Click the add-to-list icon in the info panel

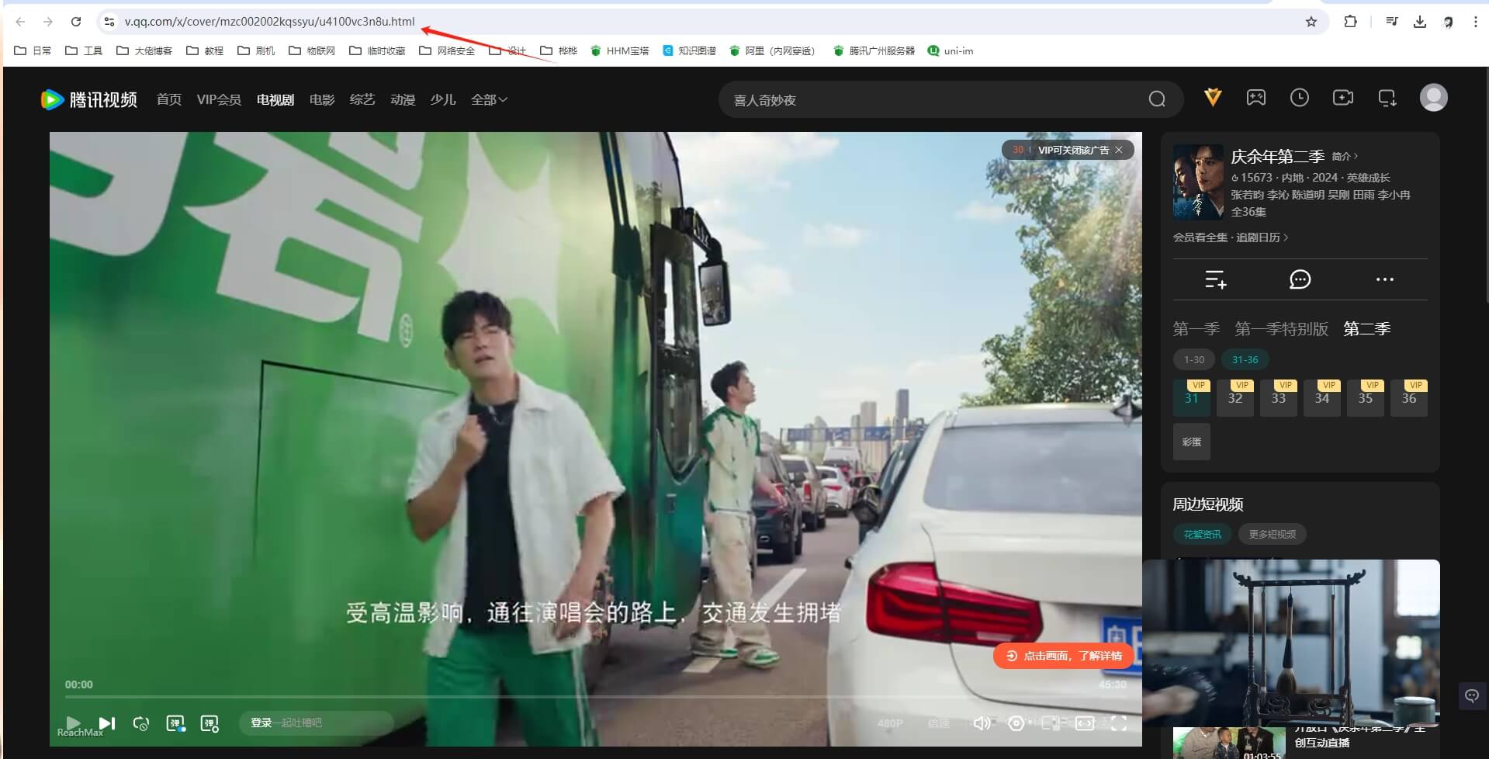[1216, 279]
